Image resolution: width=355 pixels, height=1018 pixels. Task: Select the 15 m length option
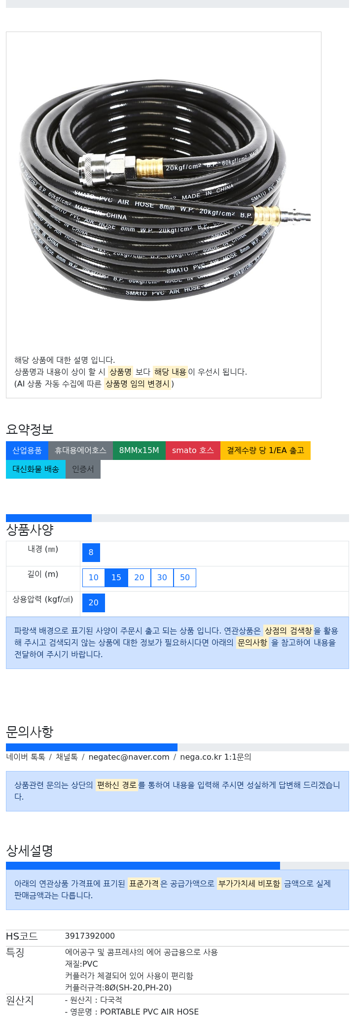[x=116, y=578]
